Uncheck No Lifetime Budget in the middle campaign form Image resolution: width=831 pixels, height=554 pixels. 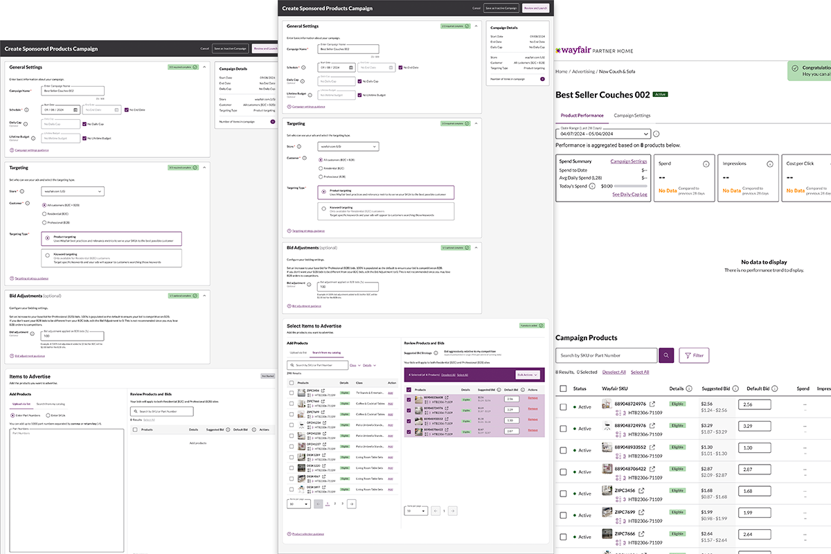point(358,95)
